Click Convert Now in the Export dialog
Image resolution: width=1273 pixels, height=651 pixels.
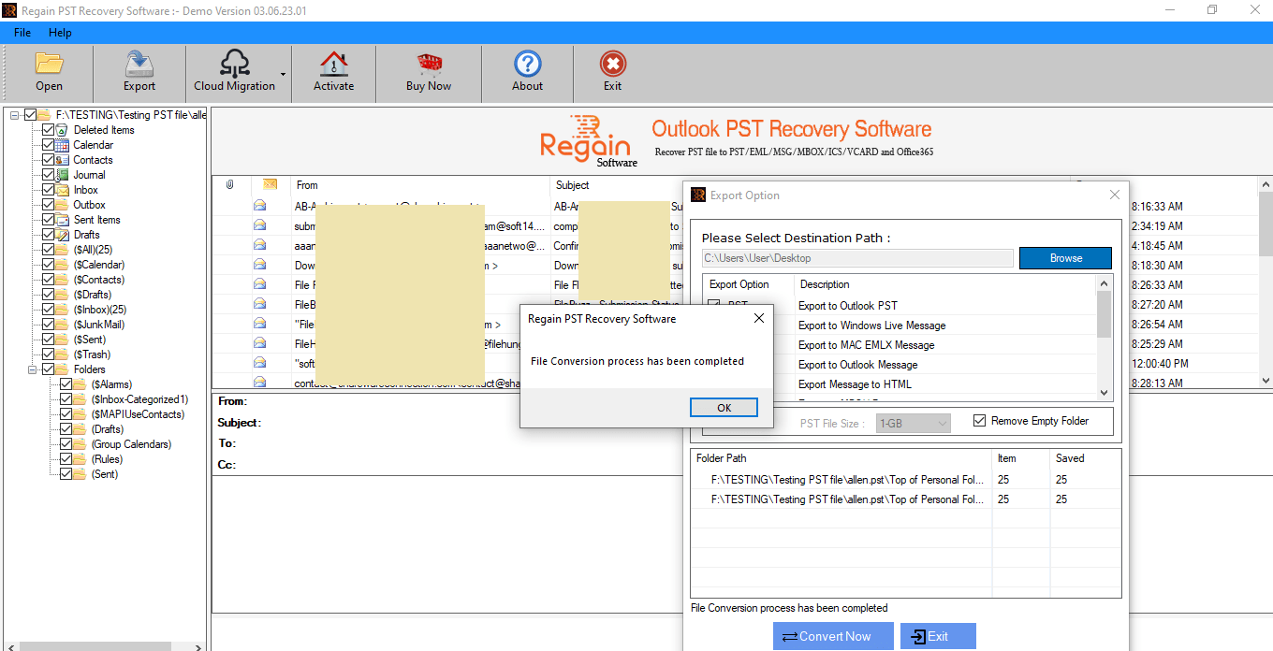click(832, 636)
